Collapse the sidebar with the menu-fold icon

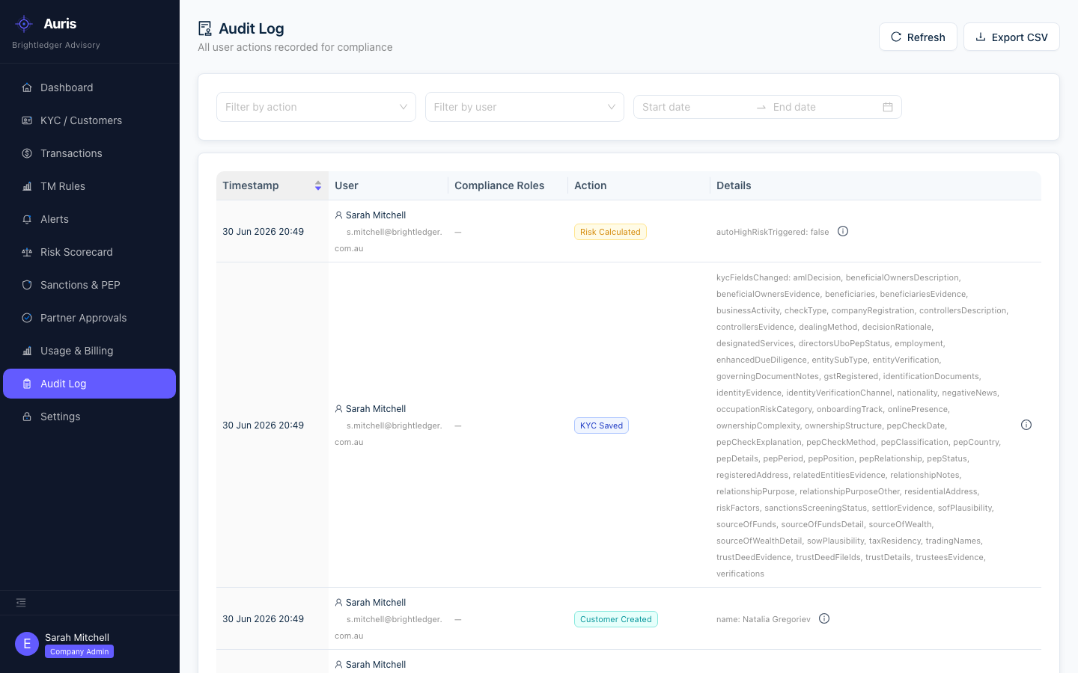pos(21,603)
